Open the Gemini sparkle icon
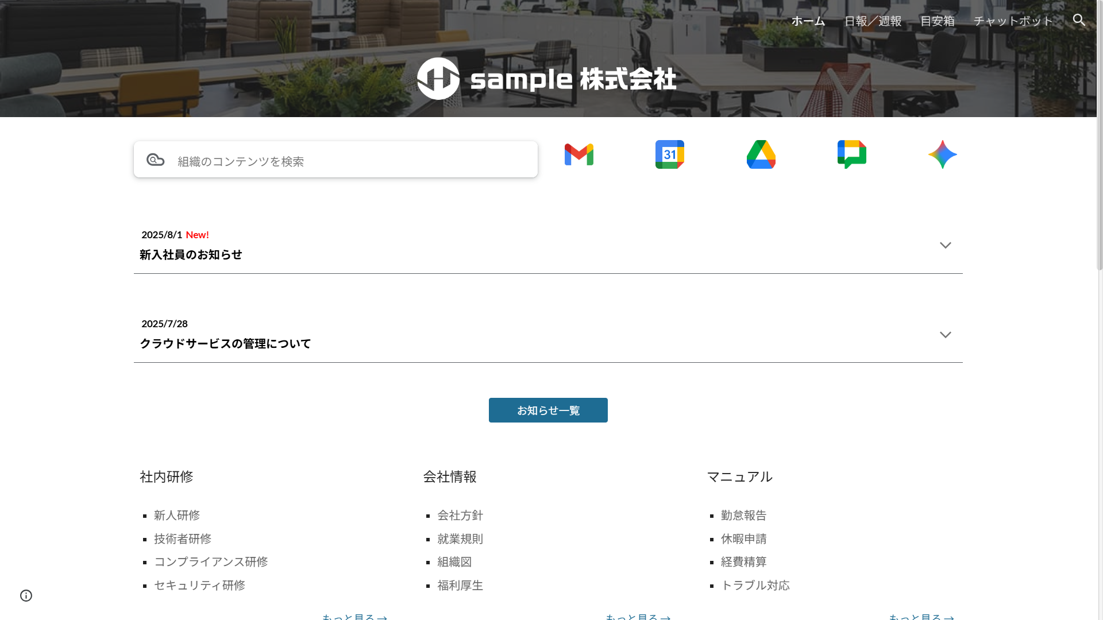Viewport: 1103px width, 620px height. pos(942,154)
